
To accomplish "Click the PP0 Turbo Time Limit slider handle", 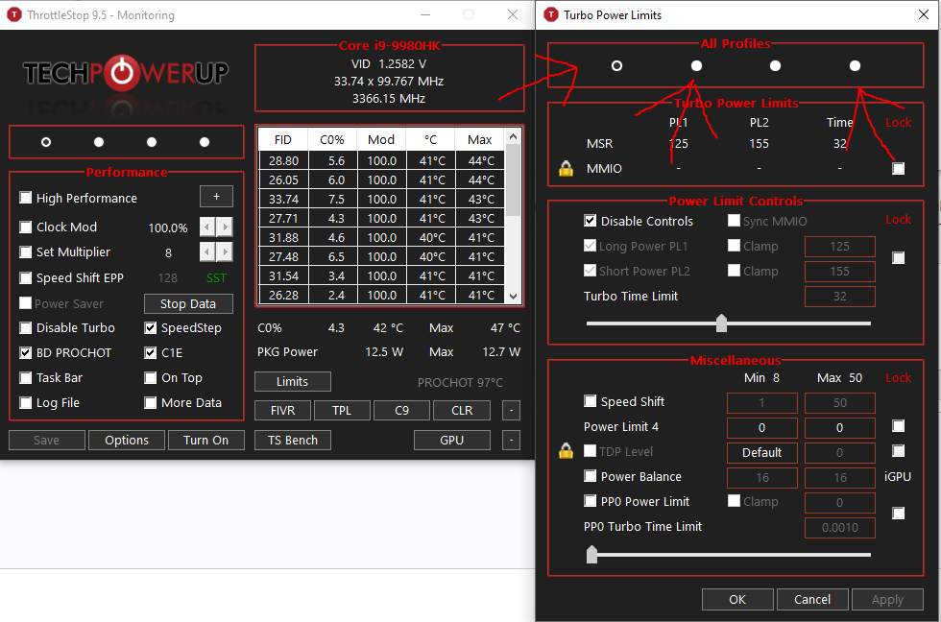I will point(591,554).
